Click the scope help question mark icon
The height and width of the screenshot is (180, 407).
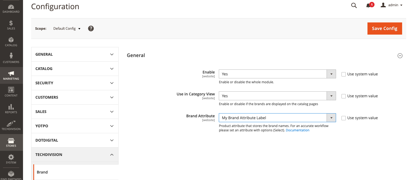click(x=91, y=28)
